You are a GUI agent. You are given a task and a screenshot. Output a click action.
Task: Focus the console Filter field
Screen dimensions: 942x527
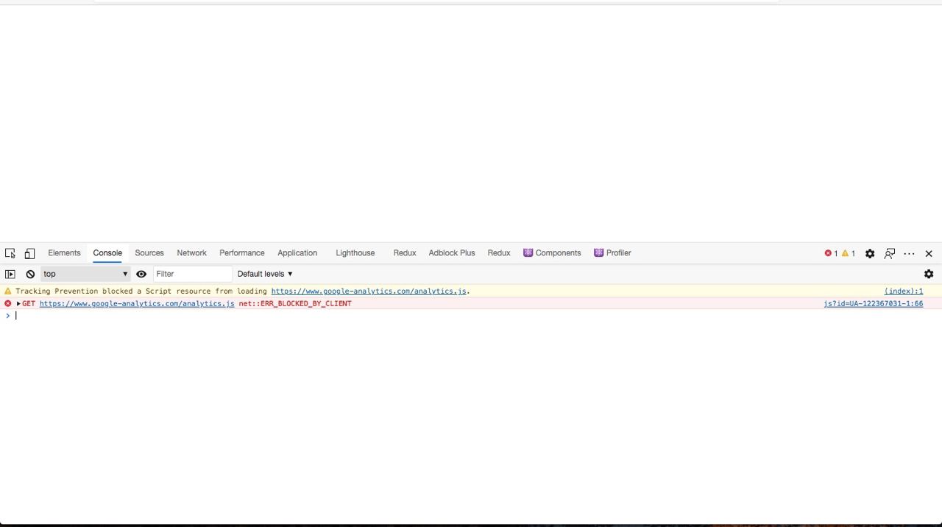click(192, 274)
